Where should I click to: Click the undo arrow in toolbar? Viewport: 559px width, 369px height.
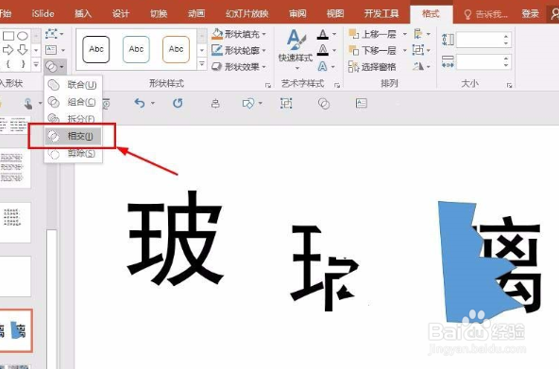[140, 103]
